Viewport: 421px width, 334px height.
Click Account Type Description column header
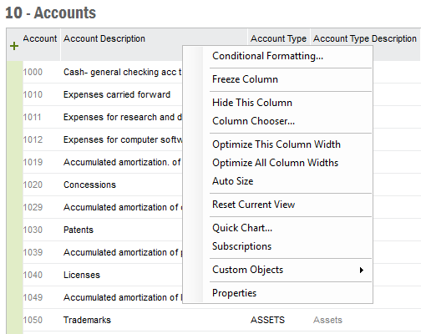[x=365, y=38]
